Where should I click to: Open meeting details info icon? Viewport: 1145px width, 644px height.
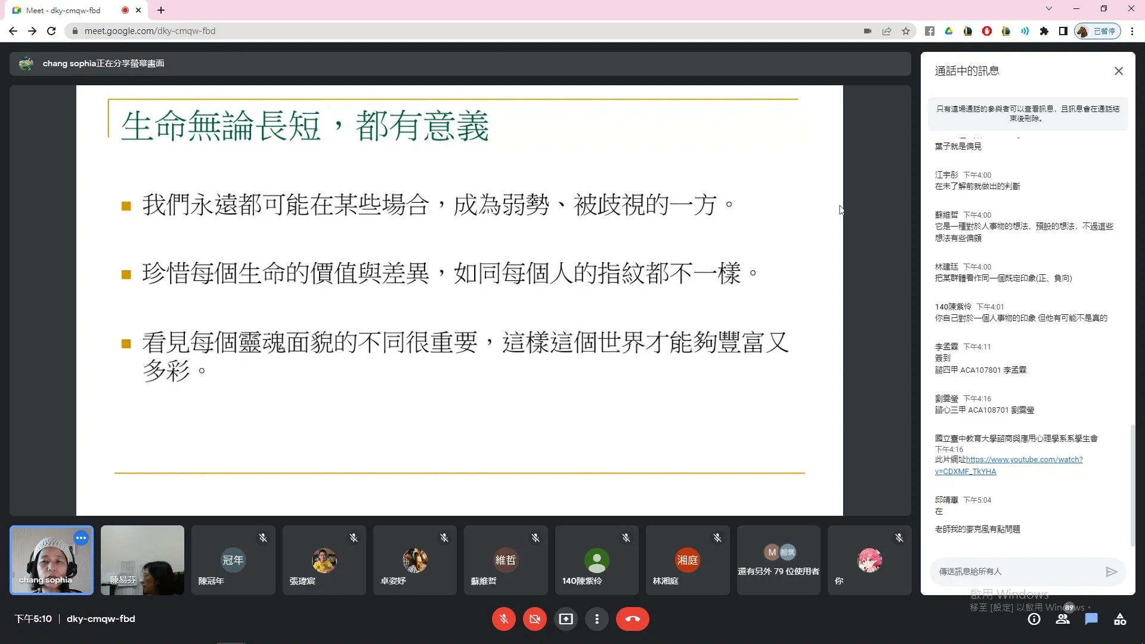(x=1034, y=619)
